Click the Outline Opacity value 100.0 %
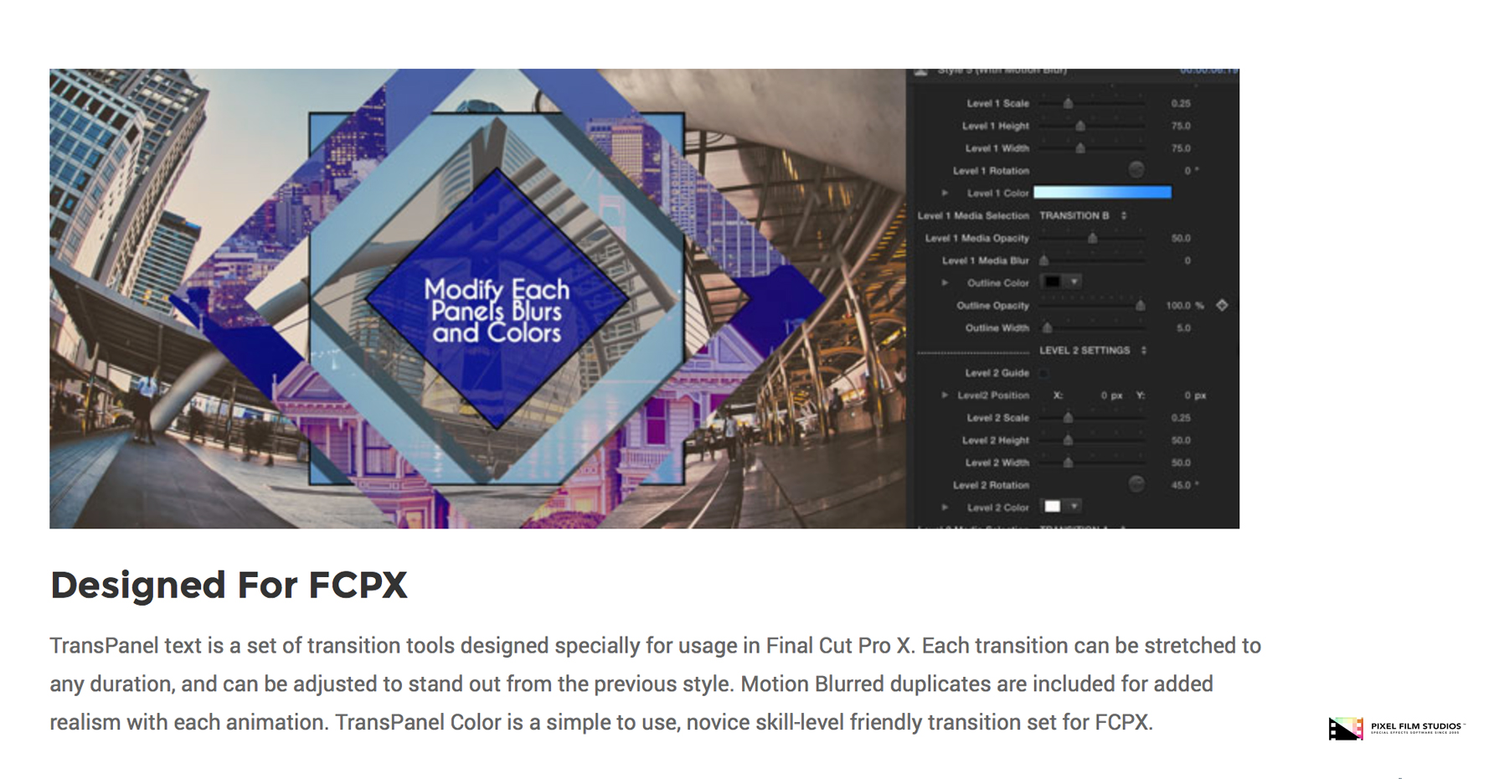This screenshot has width=1494, height=779. point(1185,306)
